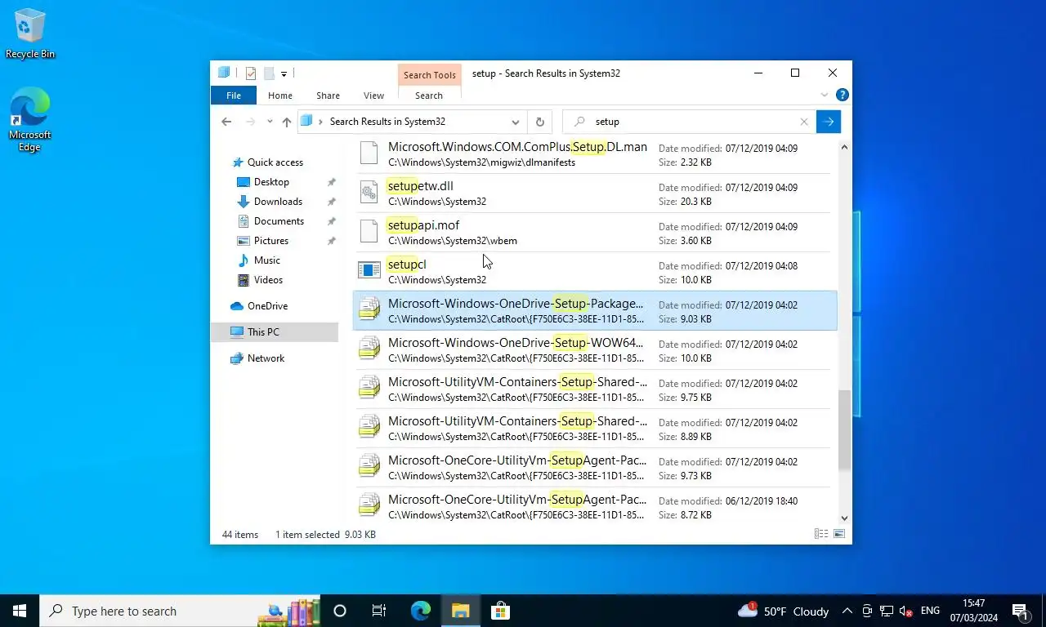1046x627 pixels.
Task: Go up one folder level
Action: click(287, 122)
